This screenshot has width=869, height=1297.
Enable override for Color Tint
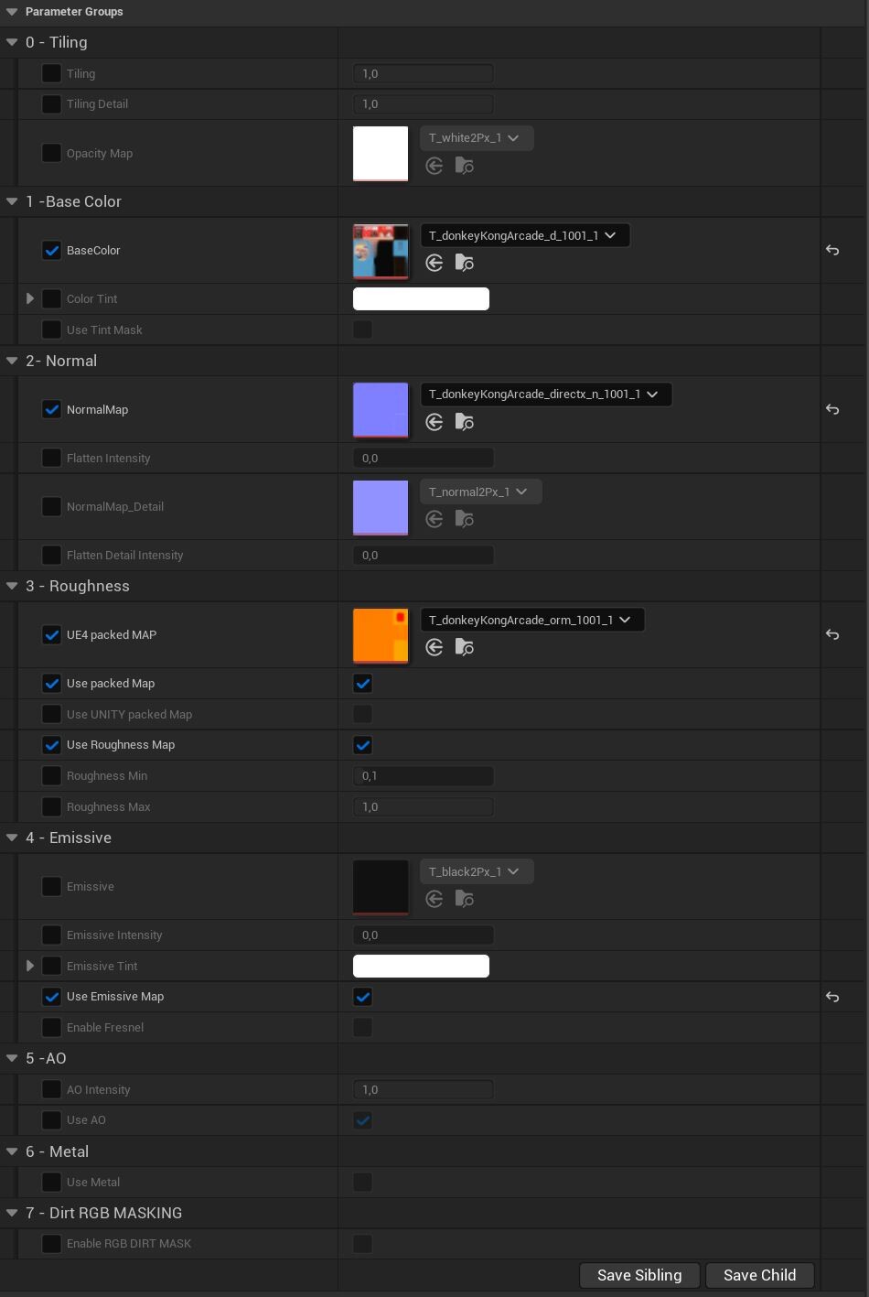coord(52,298)
